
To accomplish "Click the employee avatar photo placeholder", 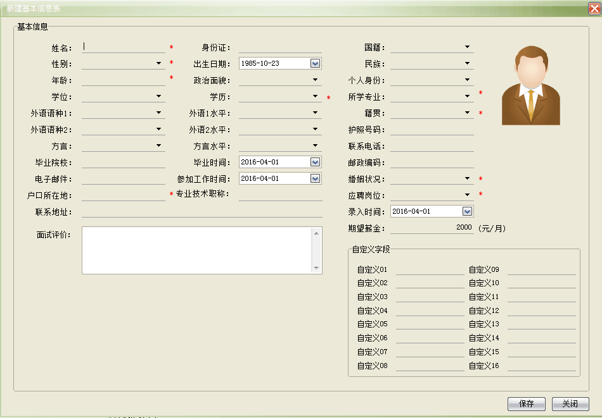I will pos(531,85).
